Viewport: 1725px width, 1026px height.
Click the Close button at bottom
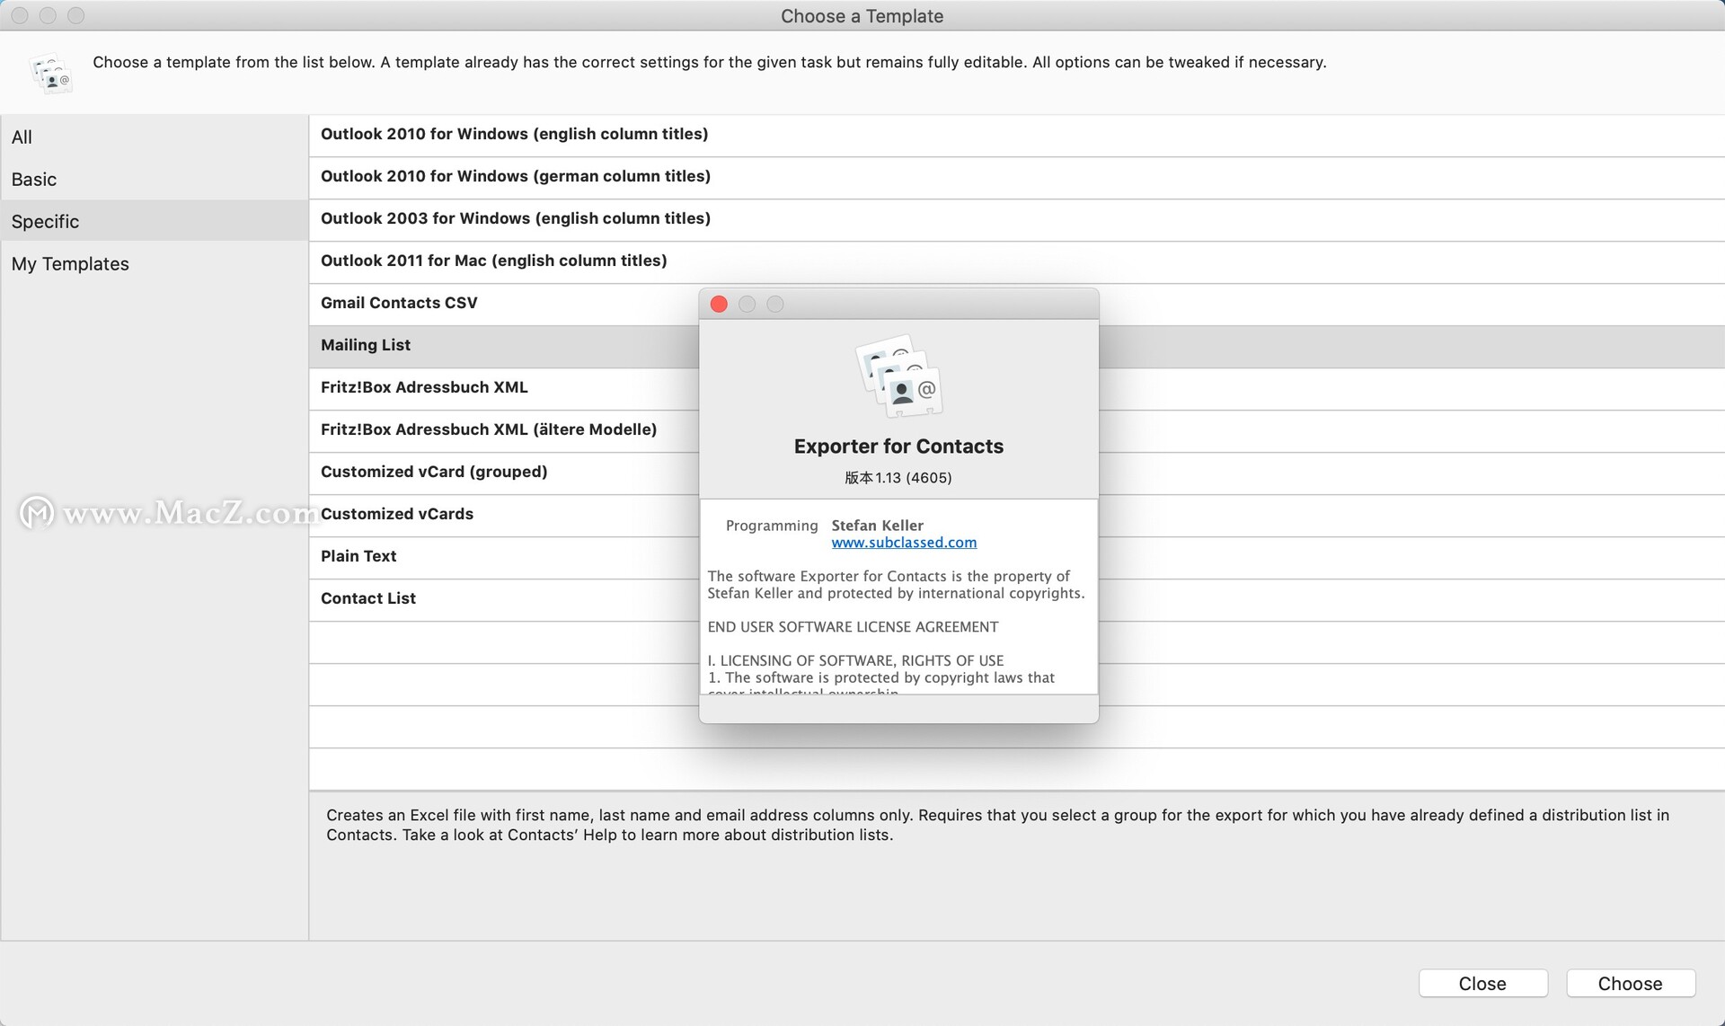1482,983
